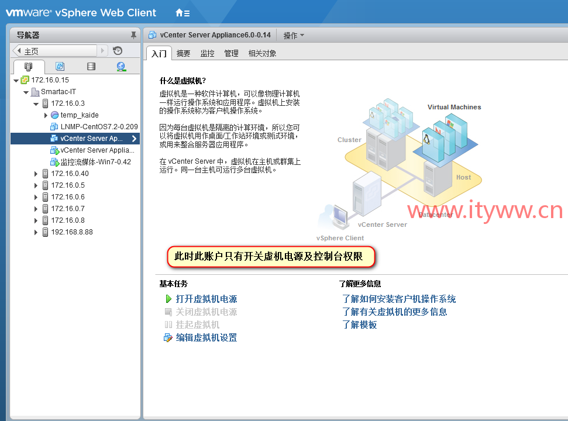Image resolution: width=568 pixels, height=421 pixels.
Task: Click the powered-on vCenter Server Applia... VM icon
Action: (55, 150)
